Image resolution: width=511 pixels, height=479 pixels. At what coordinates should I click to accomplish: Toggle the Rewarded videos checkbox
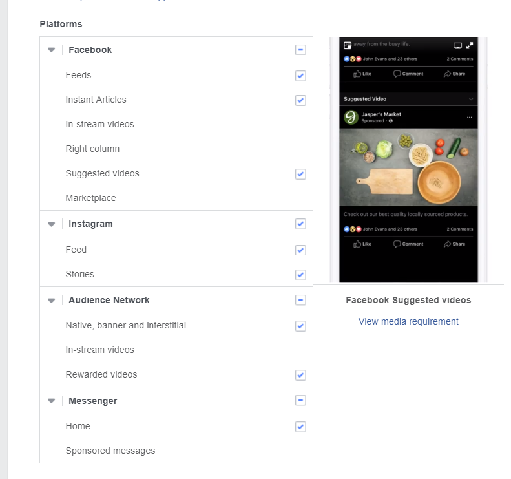300,375
